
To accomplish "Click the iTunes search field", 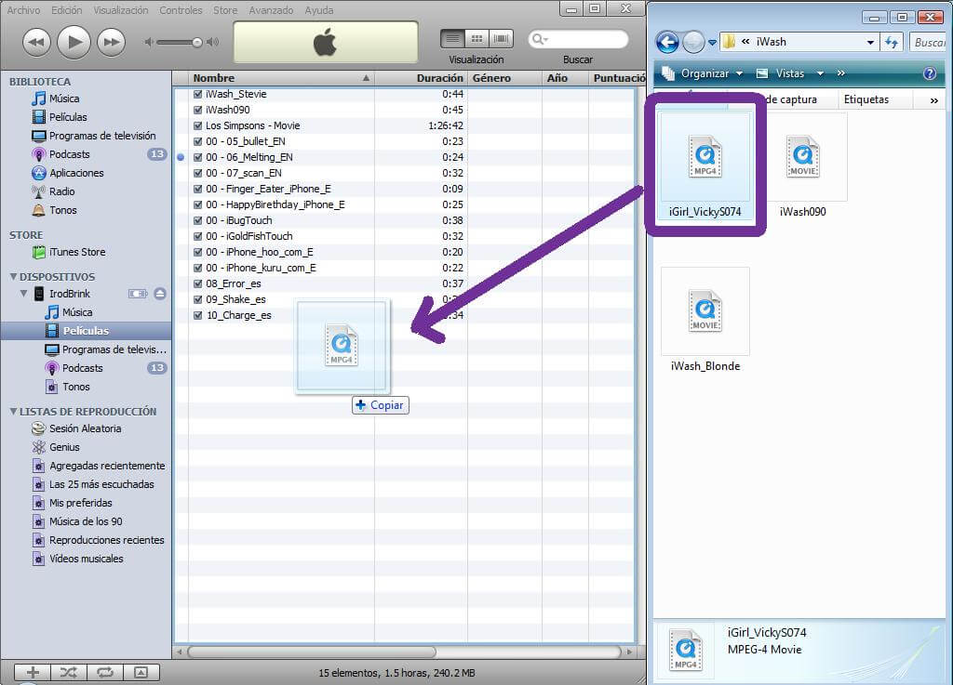I will (x=578, y=39).
